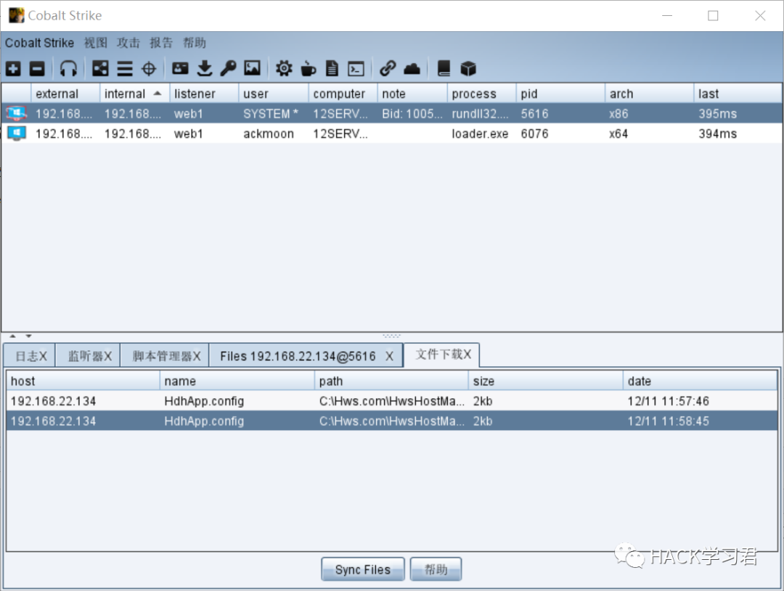Switch to target table crosshair icon
This screenshot has height=591, width=784.
pyautogui.click(x=149, y=68)
